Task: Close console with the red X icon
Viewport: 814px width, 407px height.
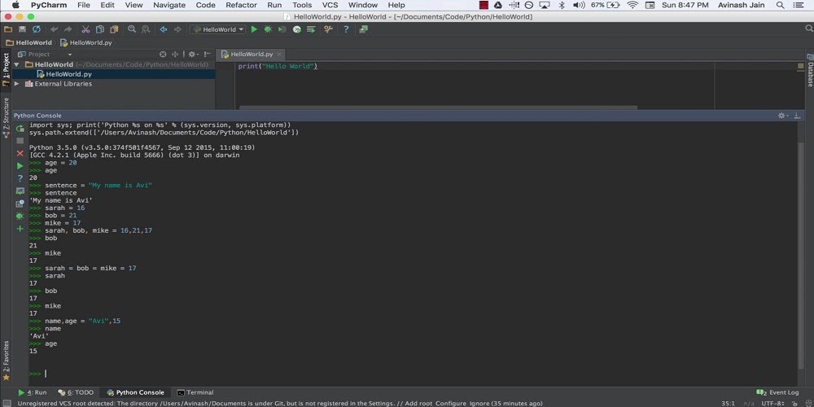Action: point(20,153)
